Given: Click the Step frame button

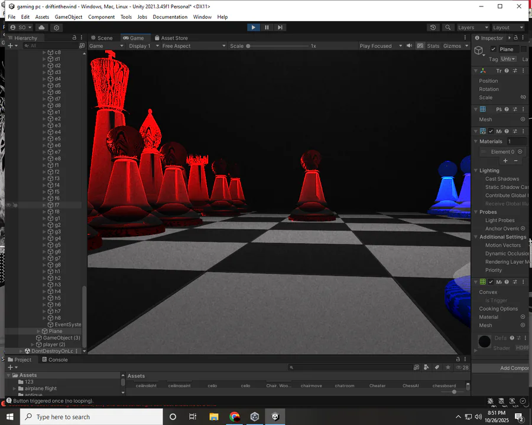Looking at the screenshot, I should pyautogui.click(x=280, y=27).
